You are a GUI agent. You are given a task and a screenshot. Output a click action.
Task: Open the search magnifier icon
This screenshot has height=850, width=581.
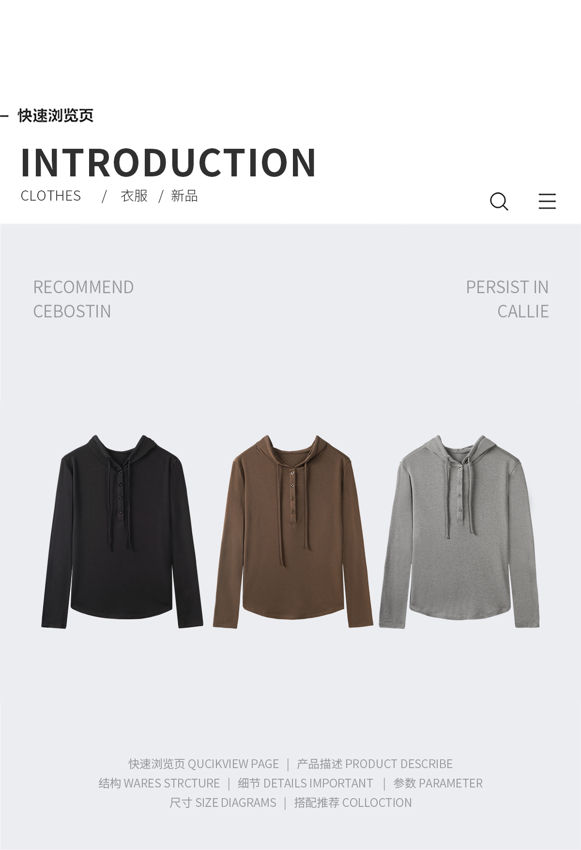coord(499,201)
